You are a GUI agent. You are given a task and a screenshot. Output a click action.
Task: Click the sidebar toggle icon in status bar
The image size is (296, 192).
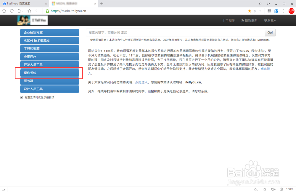(4, 189)
